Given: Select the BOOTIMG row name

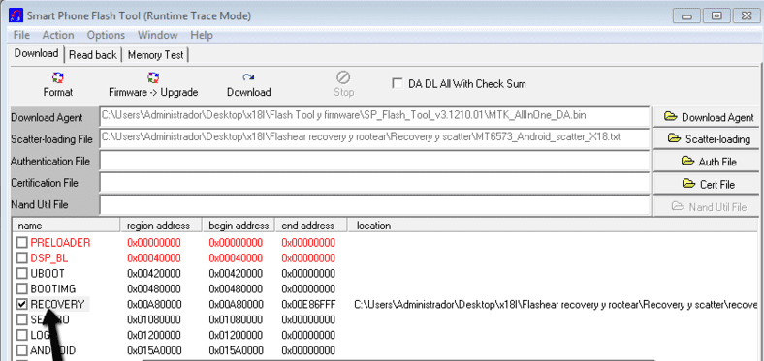Looking at the screenshot, I should (x=53, y=289).
